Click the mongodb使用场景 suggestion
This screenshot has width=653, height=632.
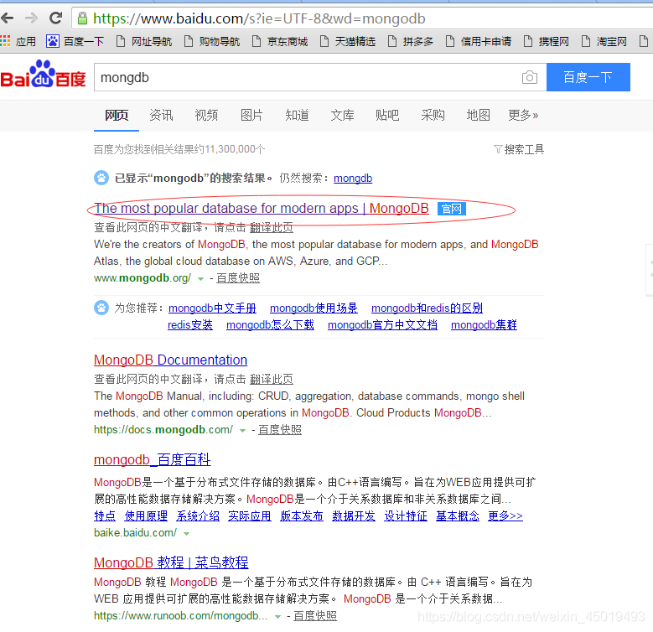coord(314,308)
